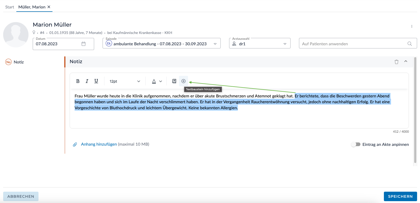The image size is (420, 203).
Task: Click the add Textbaustein plus icon
Action: 184,81
